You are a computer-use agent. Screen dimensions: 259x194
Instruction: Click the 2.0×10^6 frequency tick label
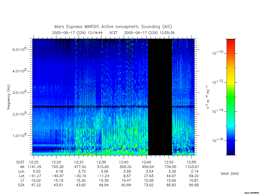19,113
